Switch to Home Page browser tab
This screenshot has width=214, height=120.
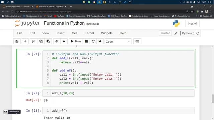click(x=17, y=7)
